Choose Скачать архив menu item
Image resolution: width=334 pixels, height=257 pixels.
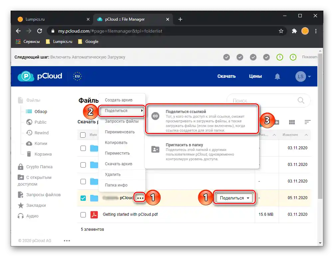(122, 164)
